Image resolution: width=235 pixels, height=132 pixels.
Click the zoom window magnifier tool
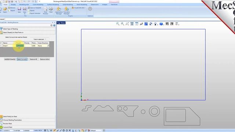point(127,24)
